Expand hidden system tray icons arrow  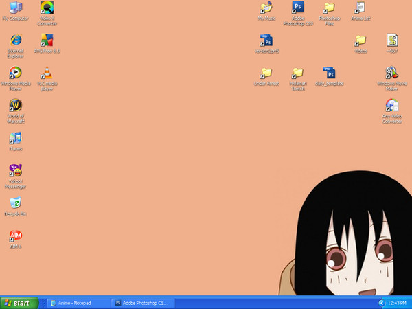pyautogui.click(x=382, y=302)
